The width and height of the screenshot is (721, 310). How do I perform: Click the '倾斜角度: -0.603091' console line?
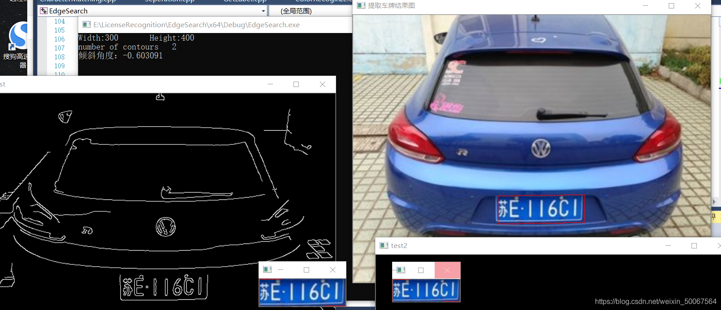coord(121,56)
